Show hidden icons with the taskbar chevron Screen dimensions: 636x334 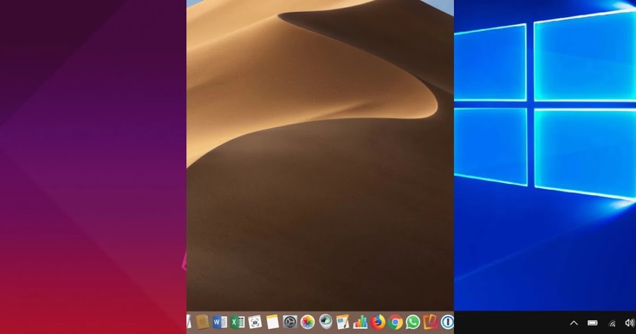point(574,323)
